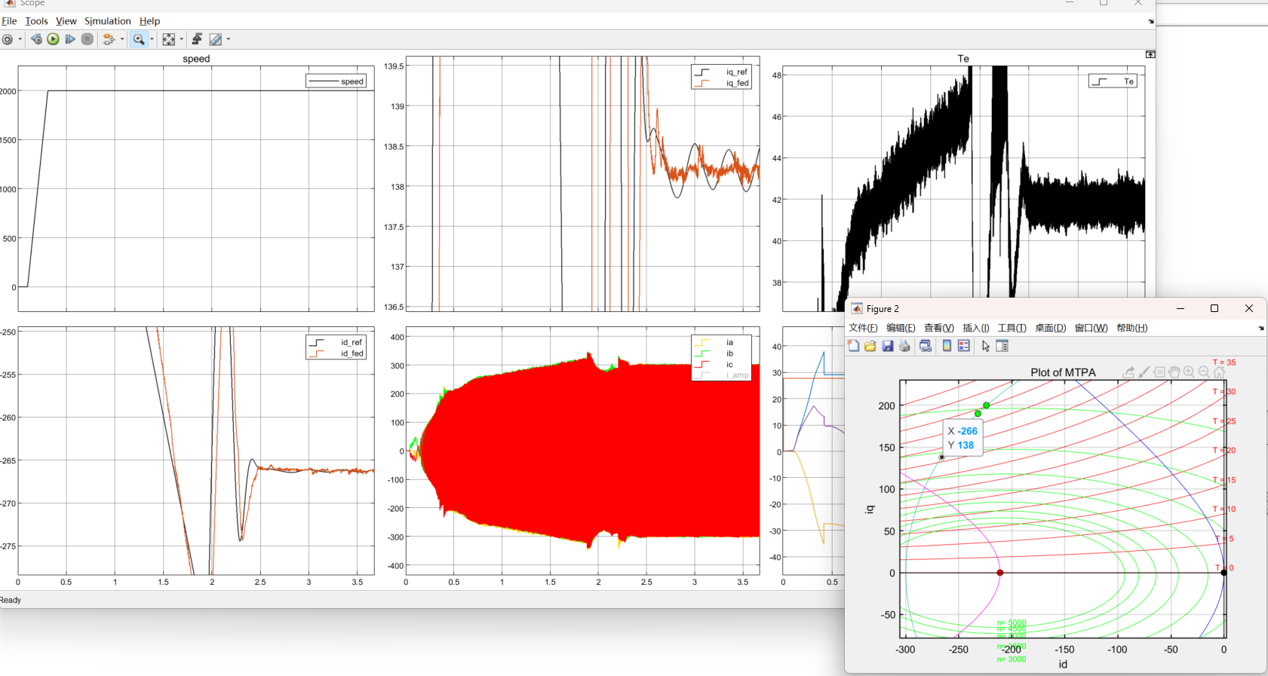This screenshot has height=676, width=1268.
Task: Open 编辑(E) menu in Figure 2
Action: pyautogui.click(x=901, y=328)
